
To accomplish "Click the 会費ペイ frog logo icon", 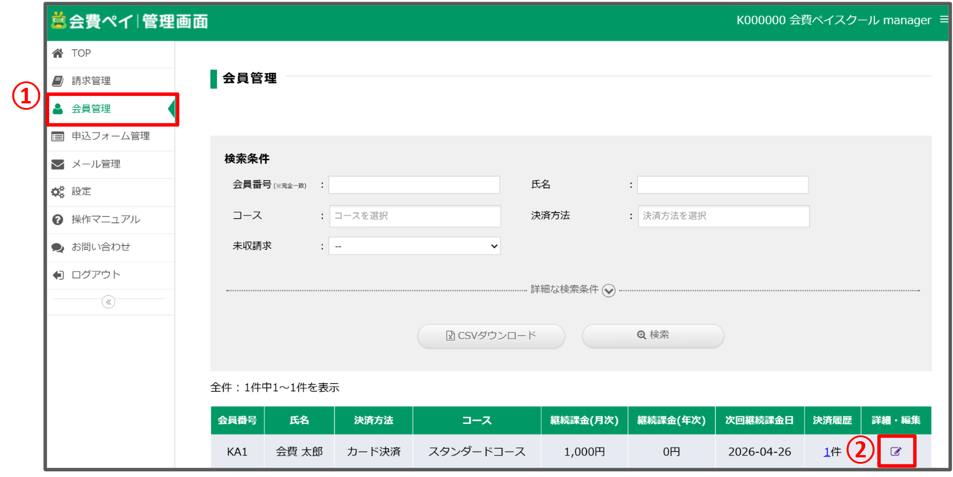I will (x=58, y=21).
